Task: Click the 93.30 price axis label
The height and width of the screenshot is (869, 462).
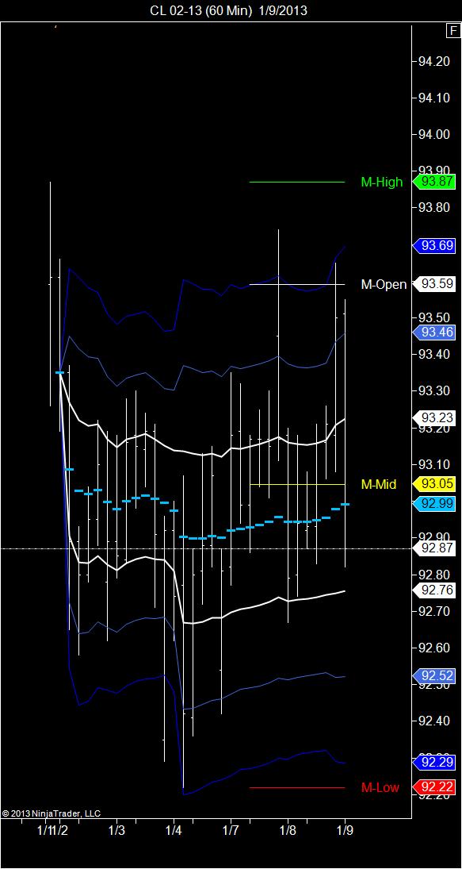Action: (x=433, y=391)
